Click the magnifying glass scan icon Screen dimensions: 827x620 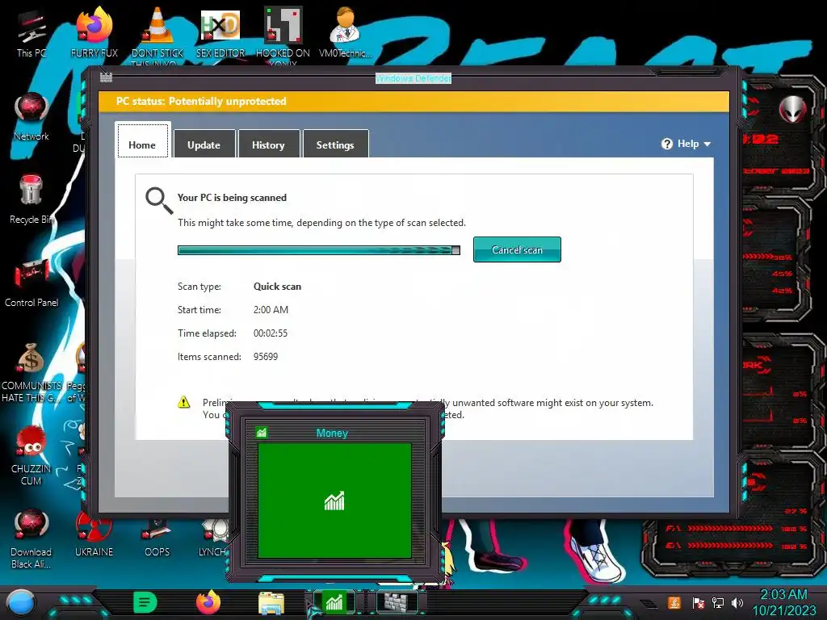(x=159, y=200)
